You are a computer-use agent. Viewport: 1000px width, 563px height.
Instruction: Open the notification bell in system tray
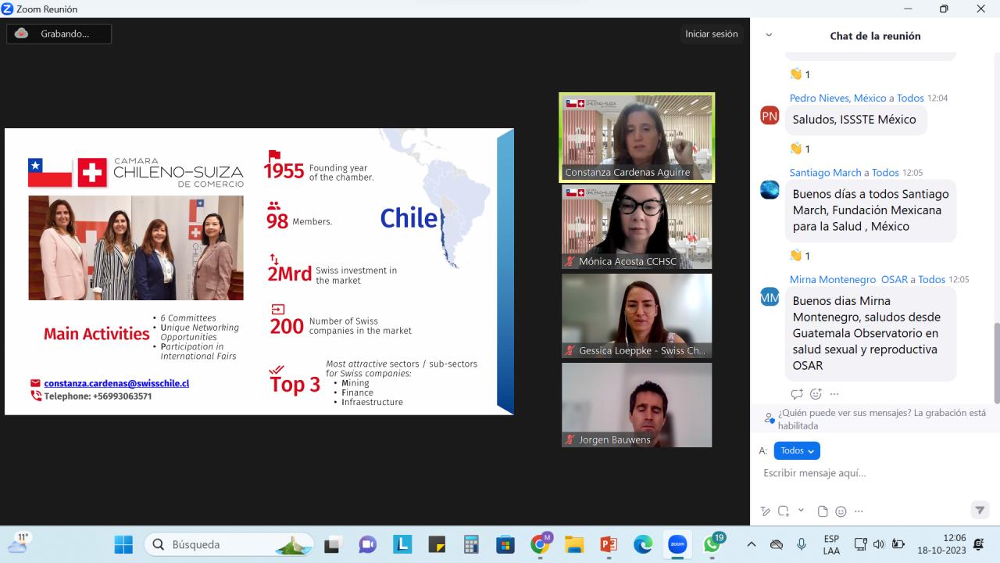tap(979, 544)
